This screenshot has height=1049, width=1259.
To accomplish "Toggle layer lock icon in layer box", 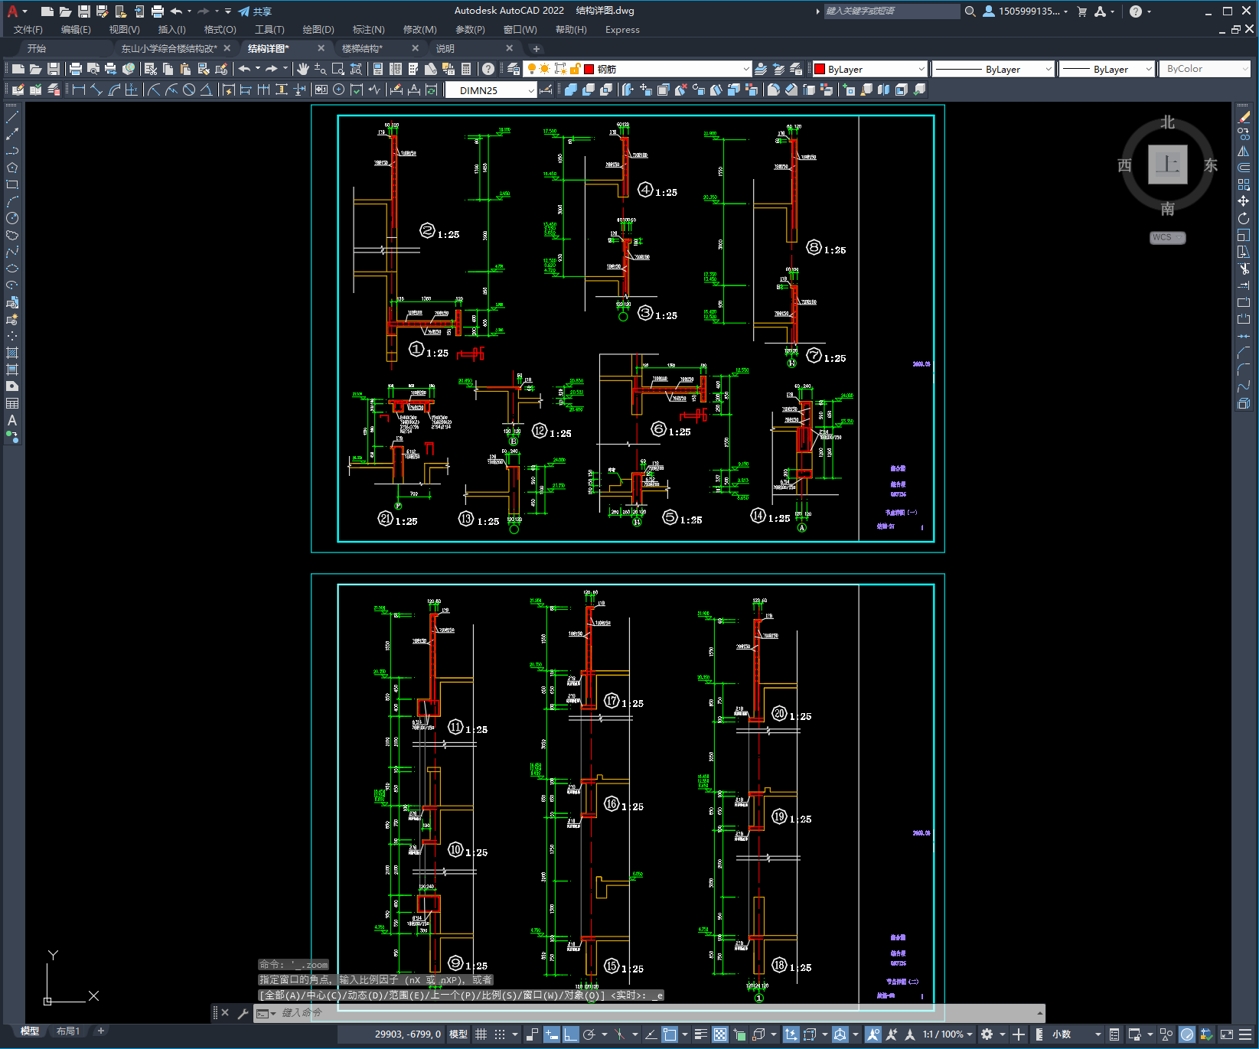I will tap(576, 69).
